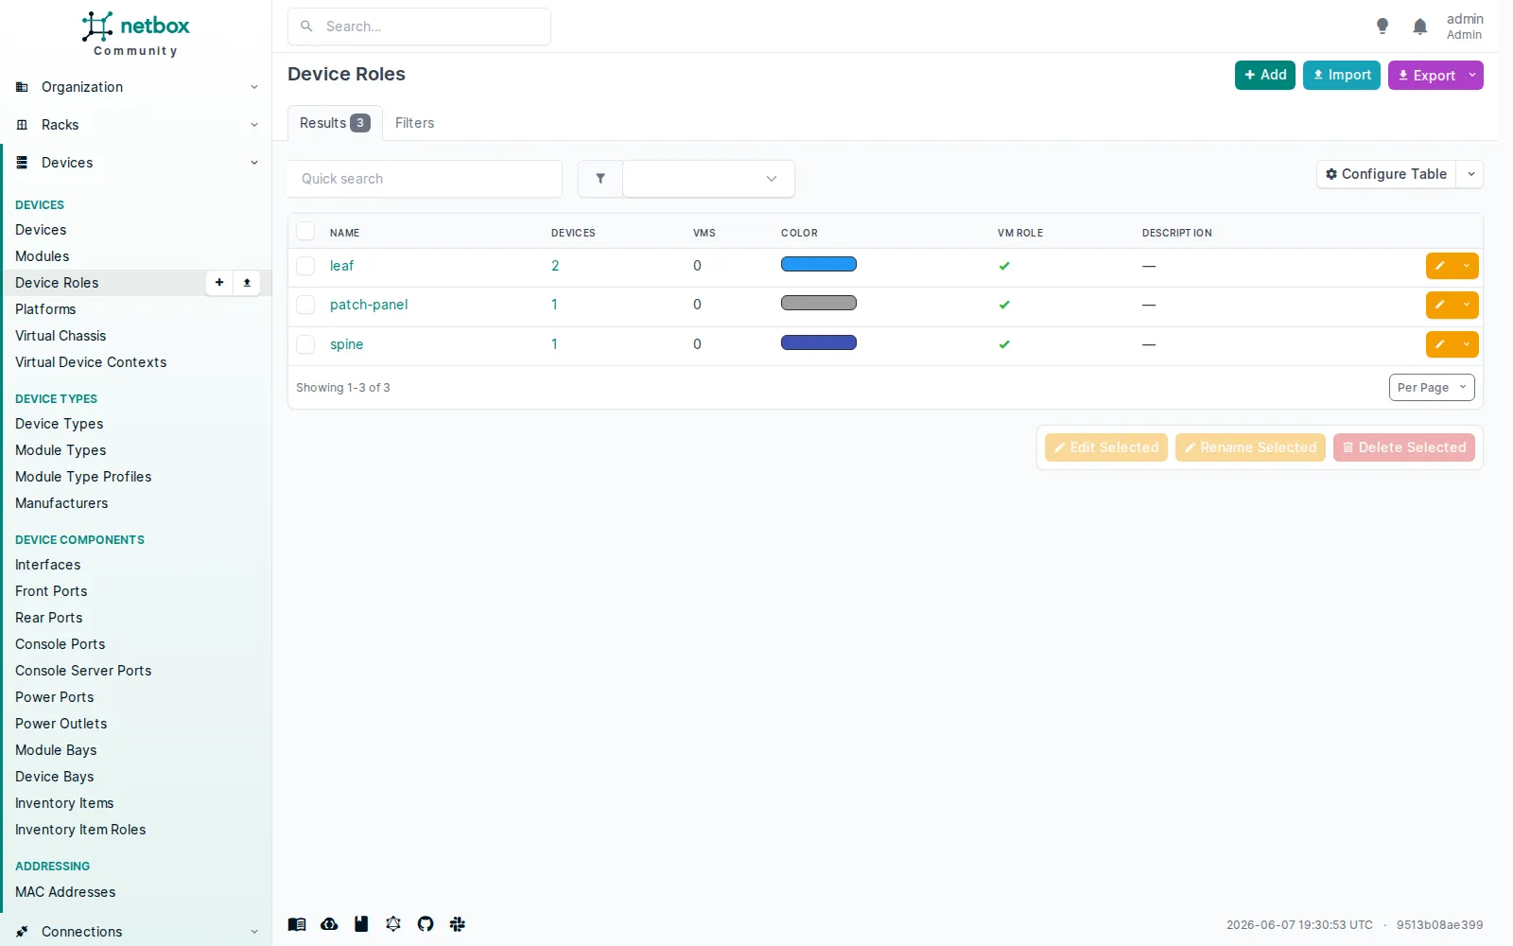Toggle the light bulb color mode icon
The image size is (1513, 946).
1383,26
